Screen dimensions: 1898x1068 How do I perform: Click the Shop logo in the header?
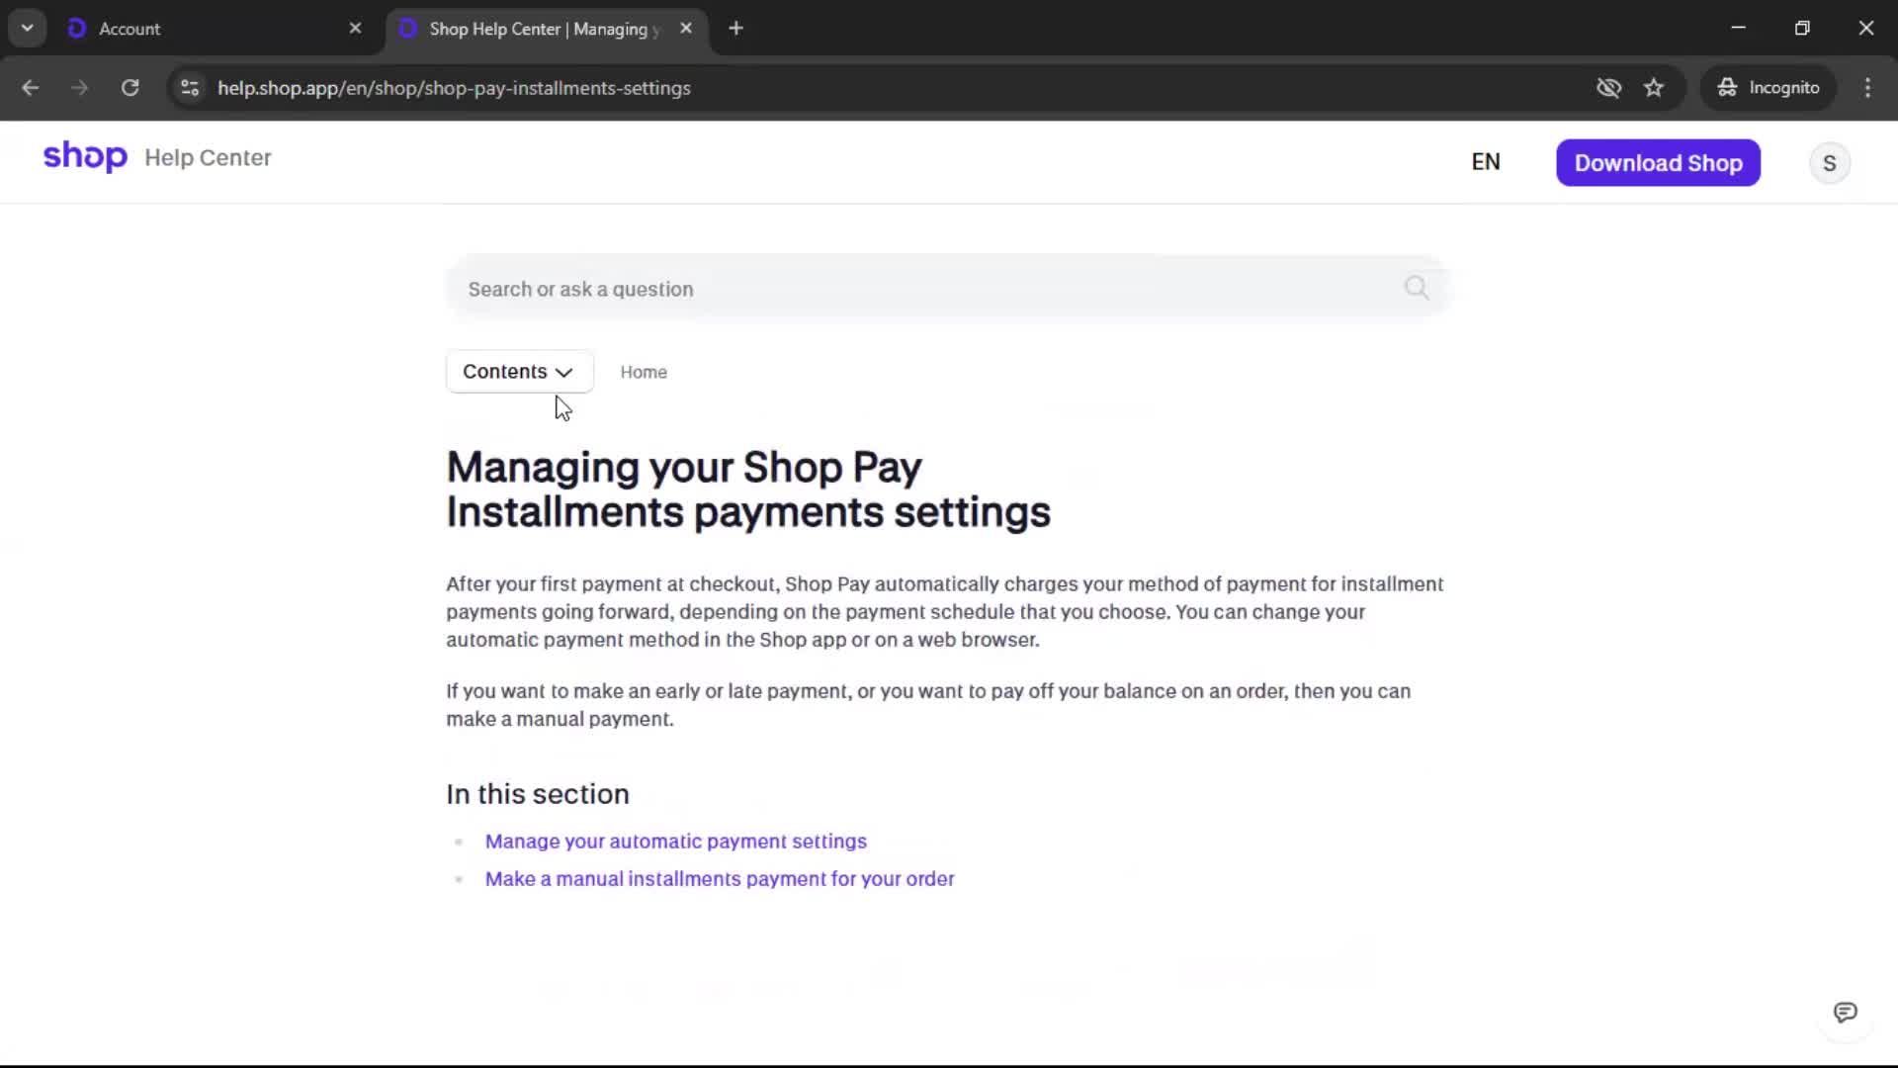(x=85, y=156)
